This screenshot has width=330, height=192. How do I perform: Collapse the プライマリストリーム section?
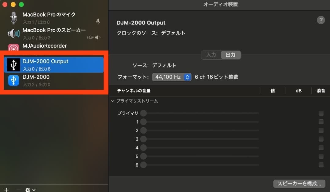112,101
